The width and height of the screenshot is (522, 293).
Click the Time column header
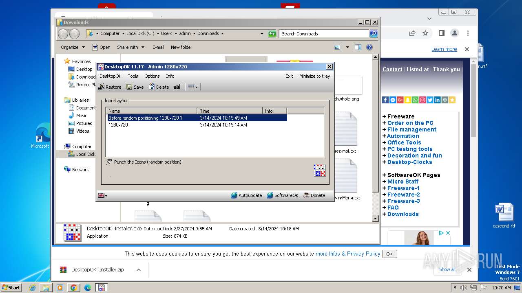(x=230, y=111)
